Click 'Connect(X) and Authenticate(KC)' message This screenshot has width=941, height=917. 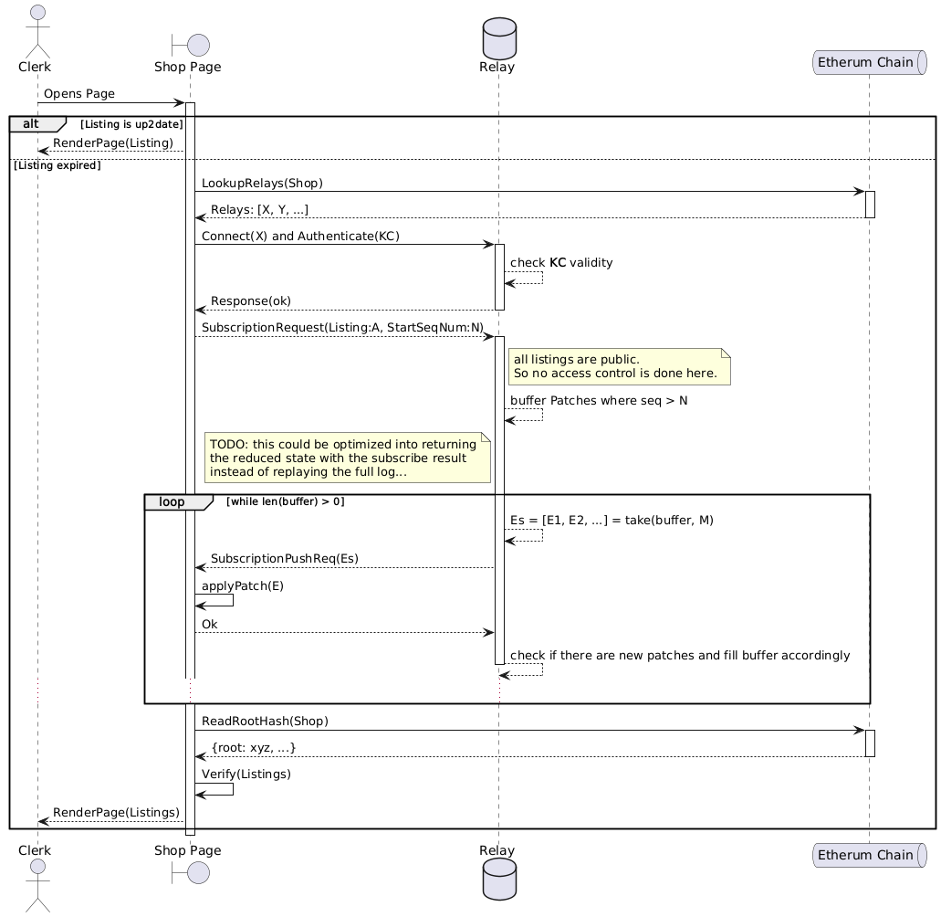(300, 236)
